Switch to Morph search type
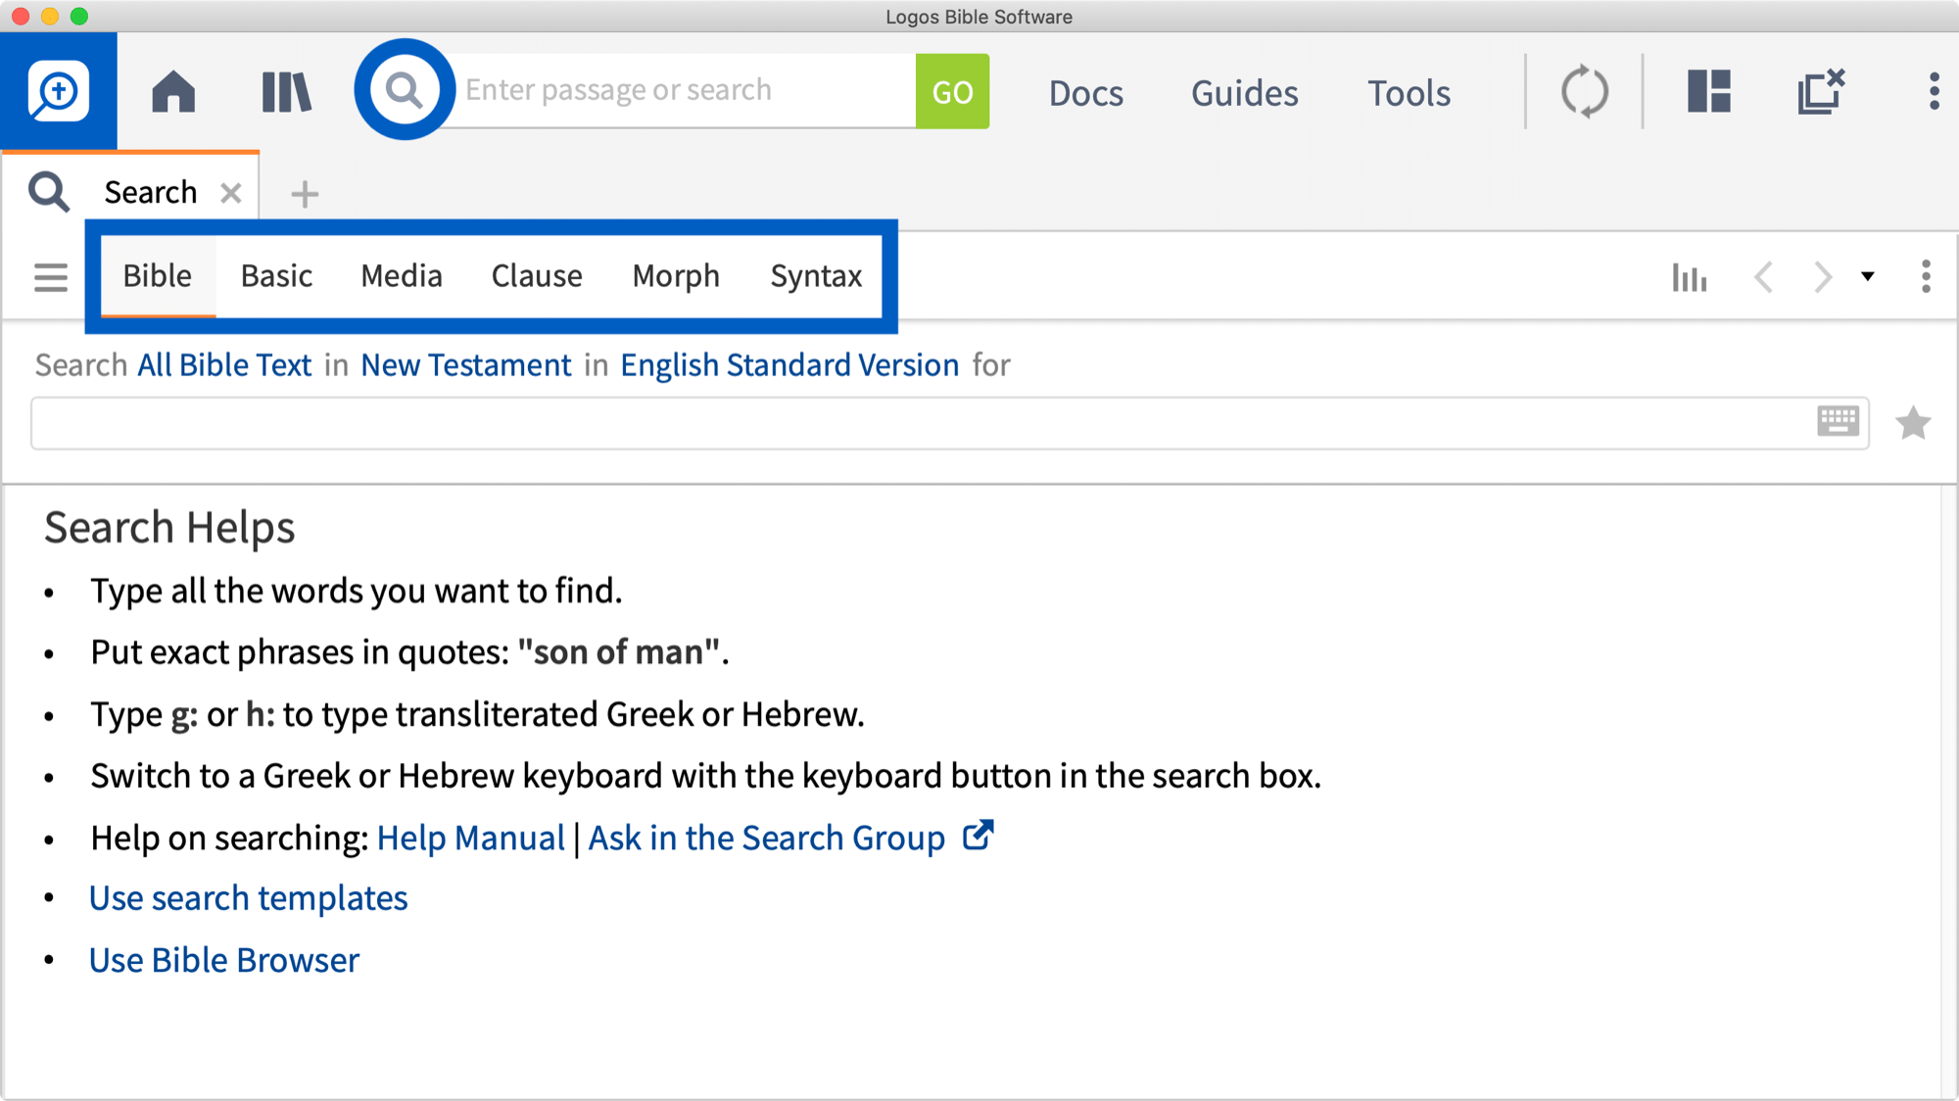The image size is (1959, 1101). point(676,276)
